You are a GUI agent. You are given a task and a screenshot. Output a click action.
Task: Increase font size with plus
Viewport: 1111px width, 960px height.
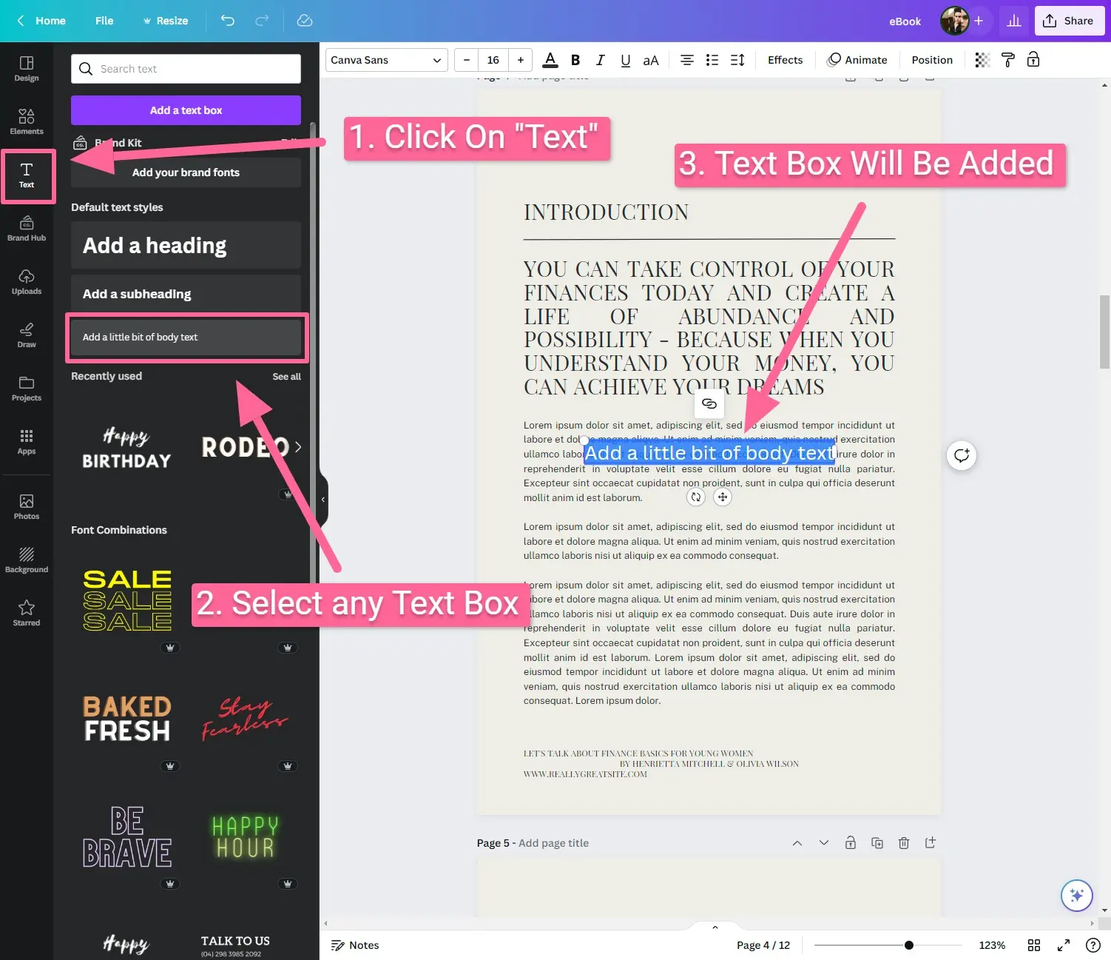(x=521, y=60)
